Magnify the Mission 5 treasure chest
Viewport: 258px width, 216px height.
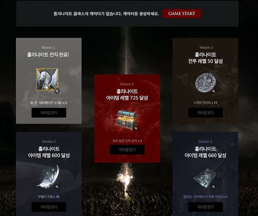coord(136,128)
